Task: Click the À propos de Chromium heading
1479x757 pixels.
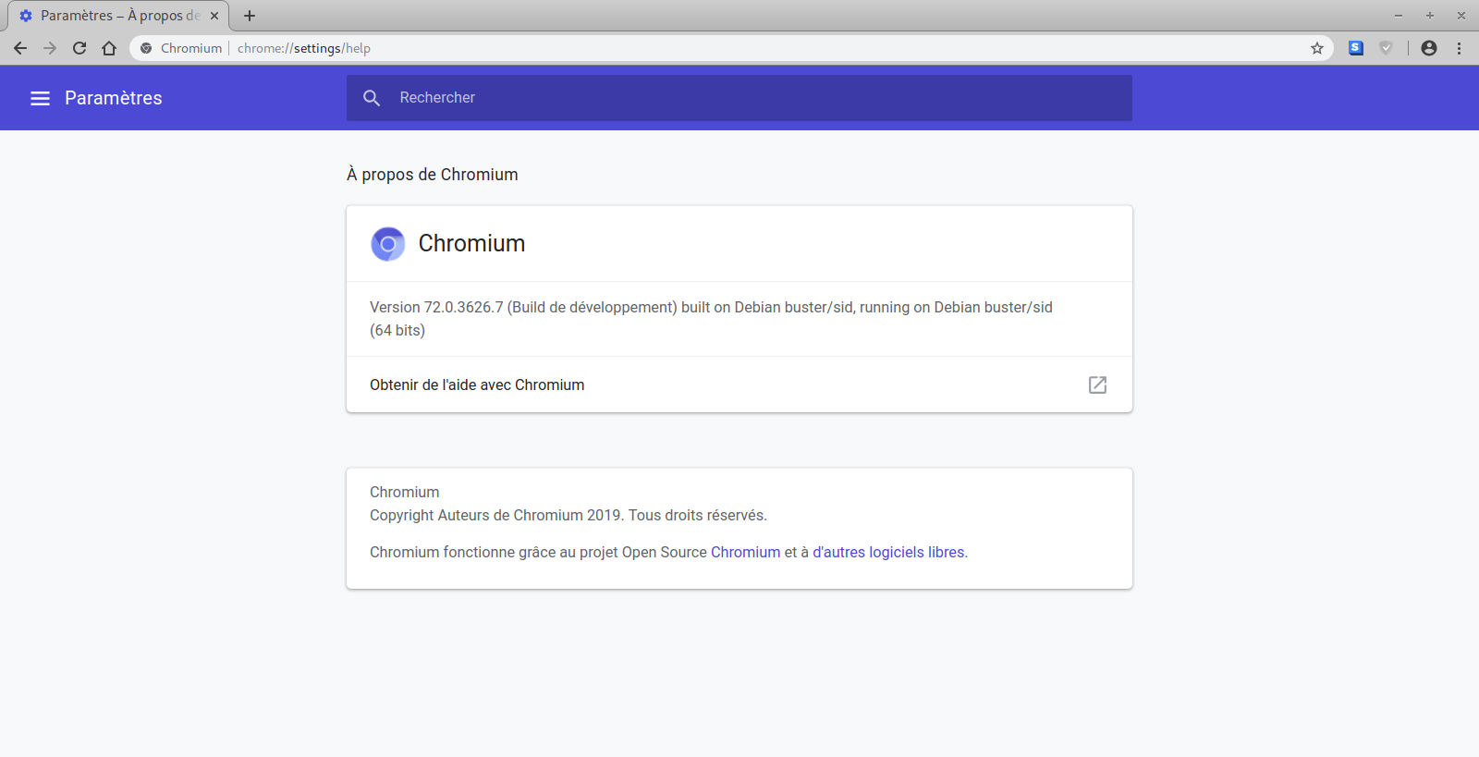Action: click(432, 175)
